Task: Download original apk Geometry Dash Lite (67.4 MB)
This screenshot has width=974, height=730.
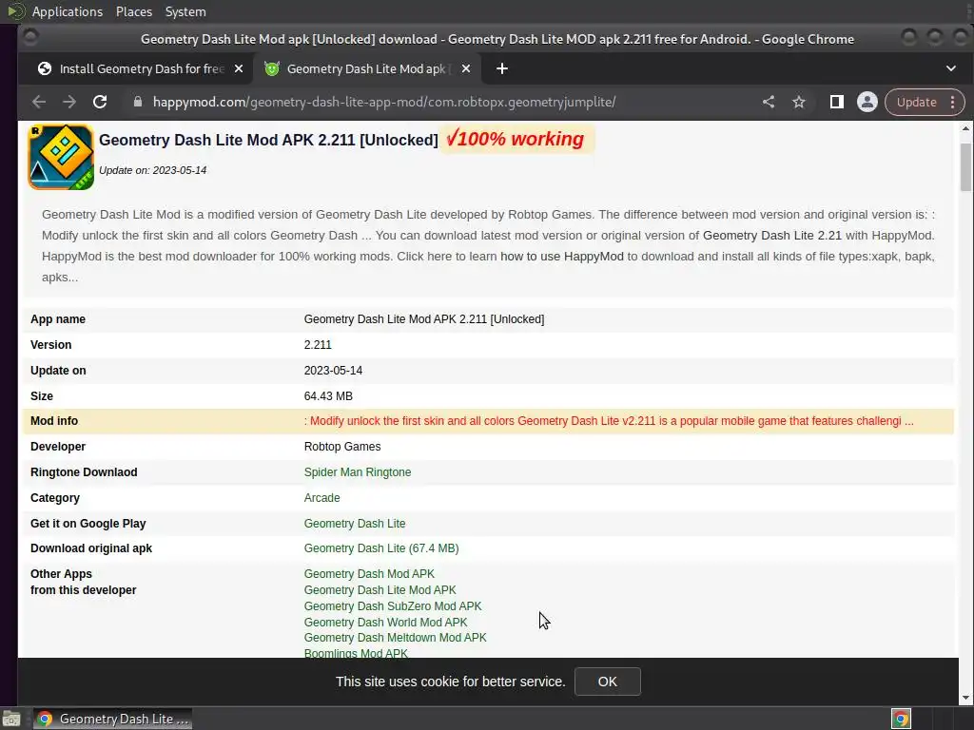Action: [380, 548]
